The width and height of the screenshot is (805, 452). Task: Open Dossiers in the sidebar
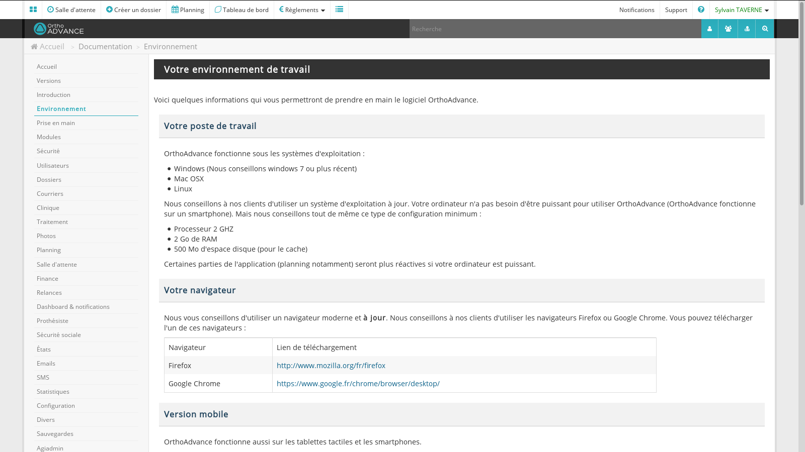pyautogui.click(x=86, y=180)
